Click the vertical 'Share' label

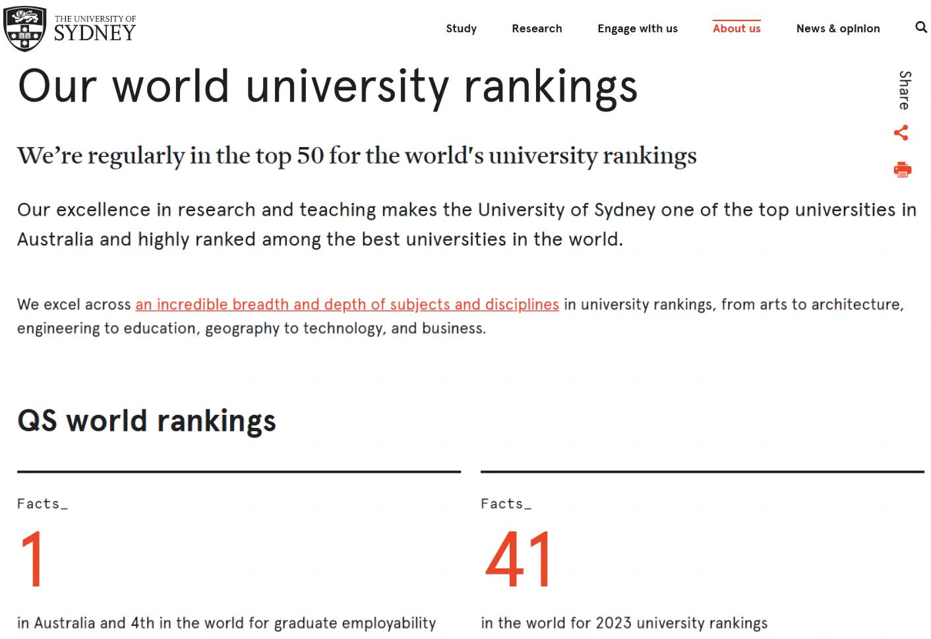pyautogui.click(x=905, y=90)
